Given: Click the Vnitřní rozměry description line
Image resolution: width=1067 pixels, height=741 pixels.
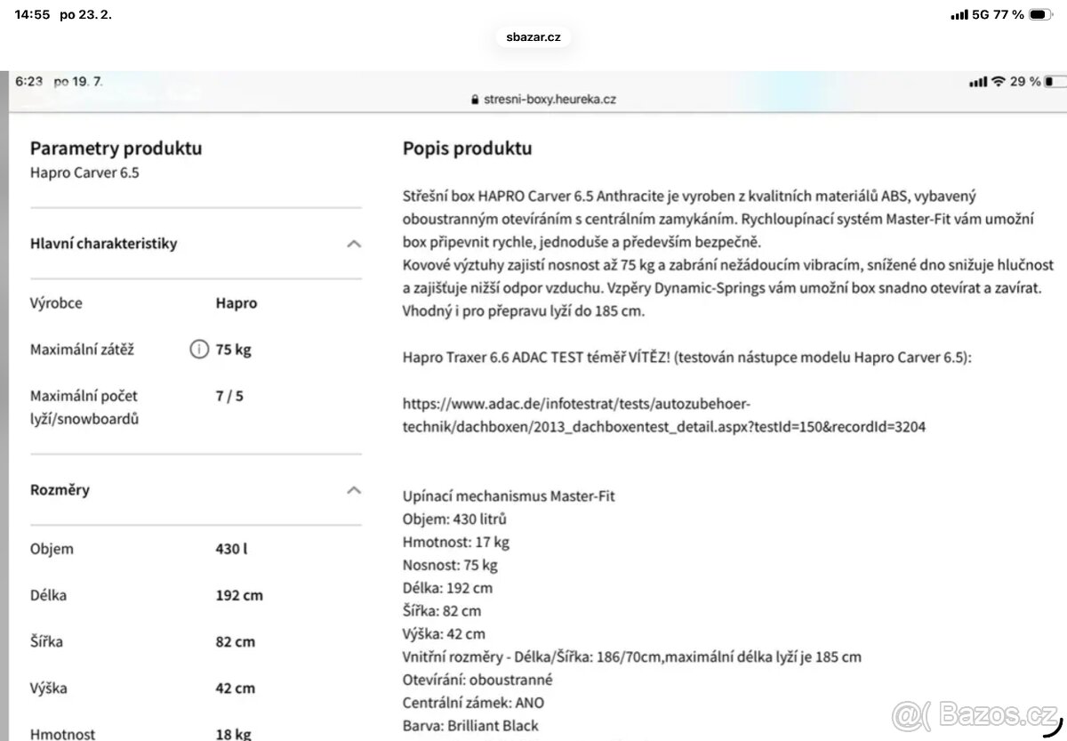Looking at the screenshot, I should pos(632,657).
